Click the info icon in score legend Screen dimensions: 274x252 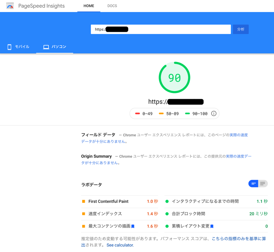[214, 113]
